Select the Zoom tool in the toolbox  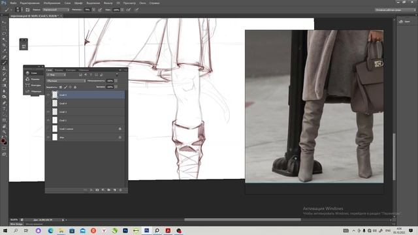pos(4,132)
